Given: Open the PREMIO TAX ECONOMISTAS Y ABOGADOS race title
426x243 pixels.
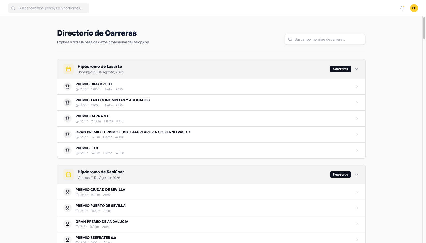Looking at the screenshot, I should tap(113, 100).
